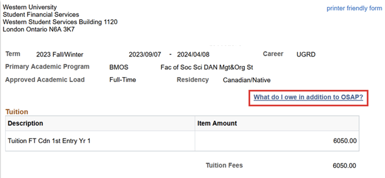Click the Tuition section heading
385x178 pixels.
coord(16,112)
